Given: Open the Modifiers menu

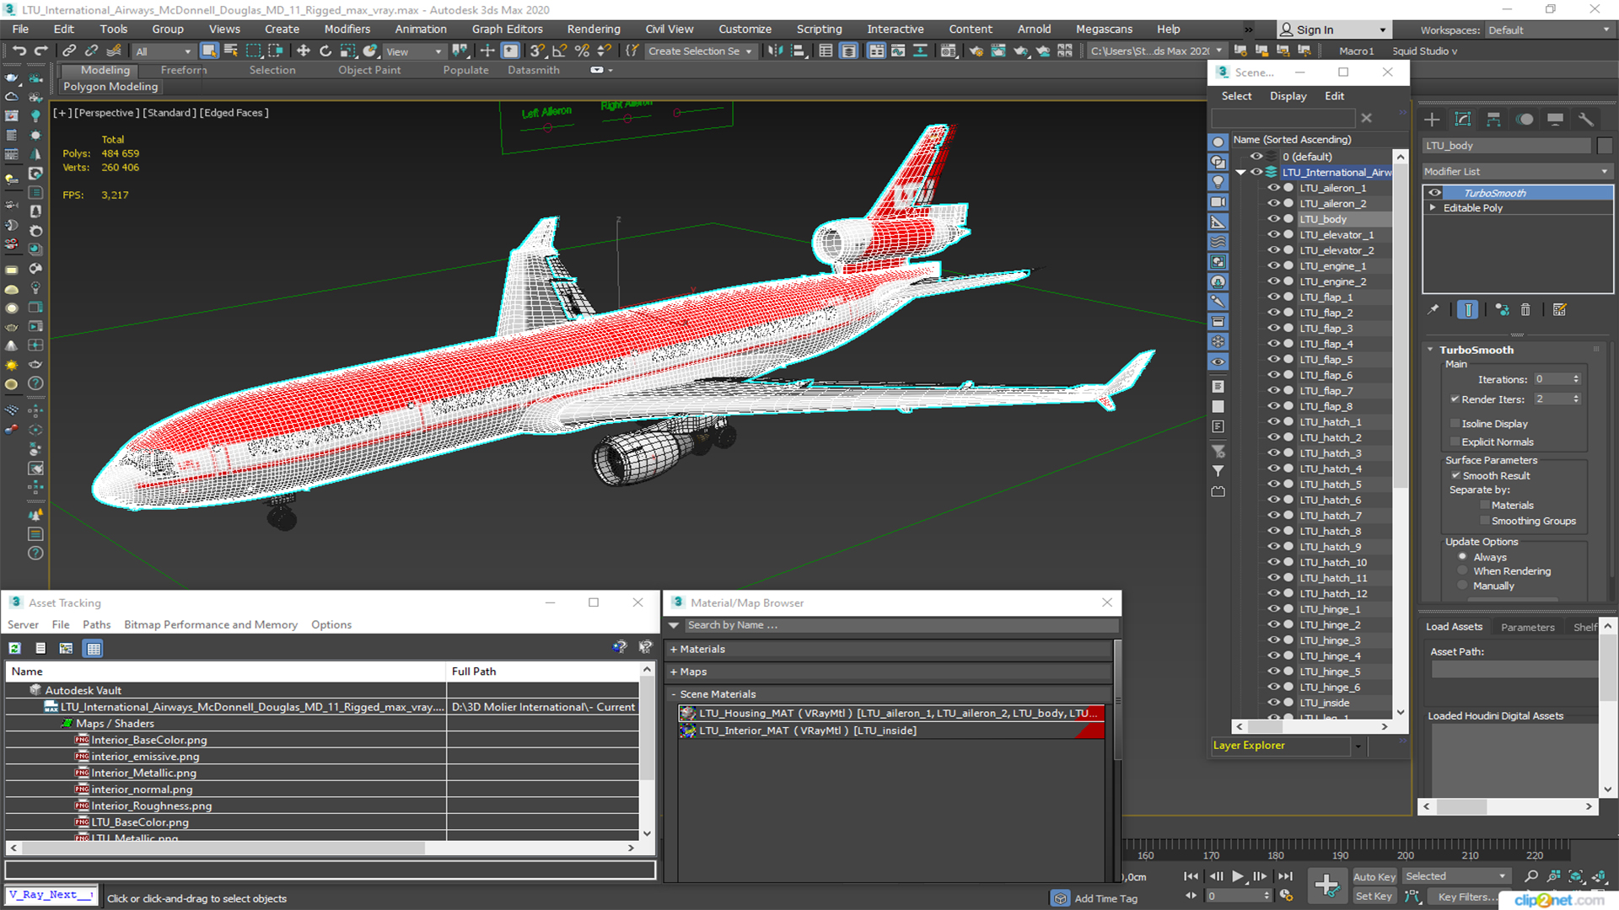Looking at the screenshot, I should 347,29.
